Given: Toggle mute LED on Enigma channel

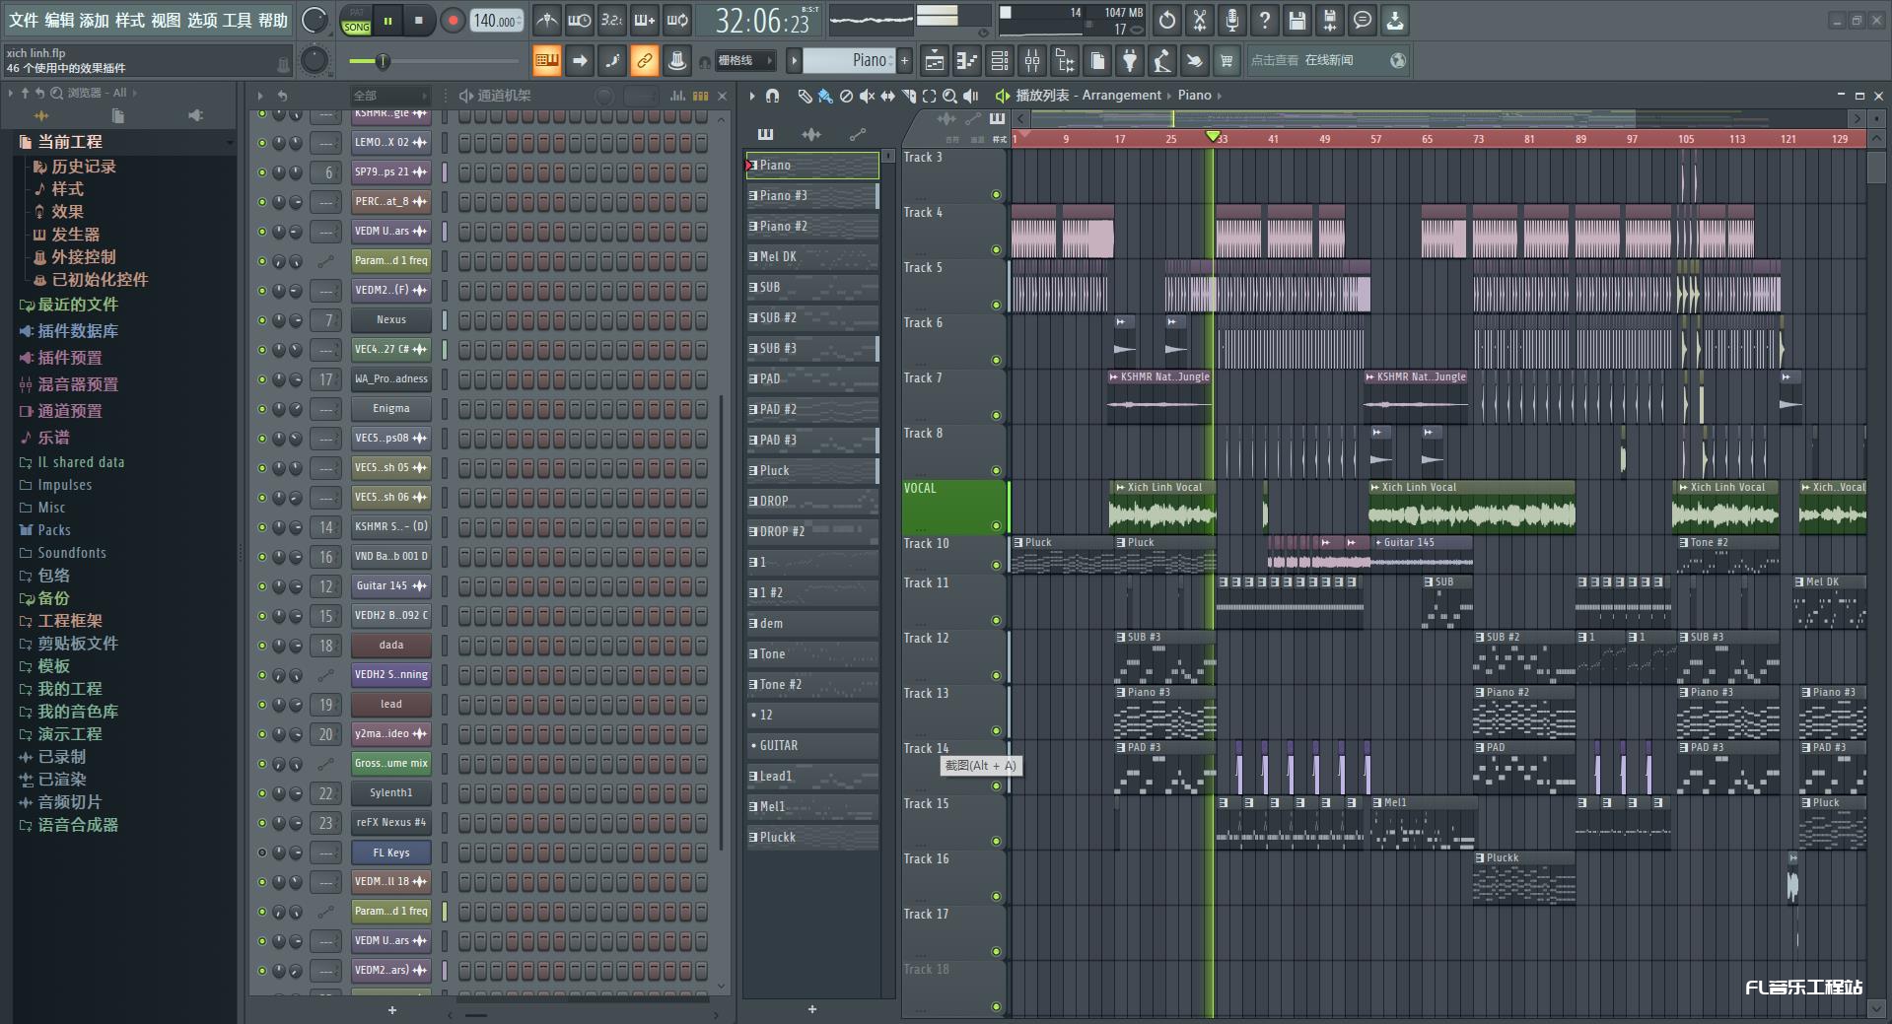Looking at the screenshot, I should (x=261, y=409).
